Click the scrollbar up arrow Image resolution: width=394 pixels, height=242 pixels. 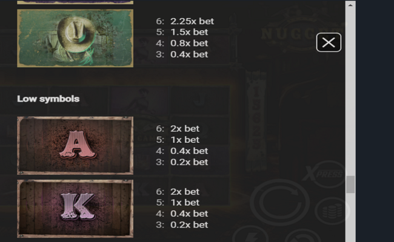tap(350, 5)
